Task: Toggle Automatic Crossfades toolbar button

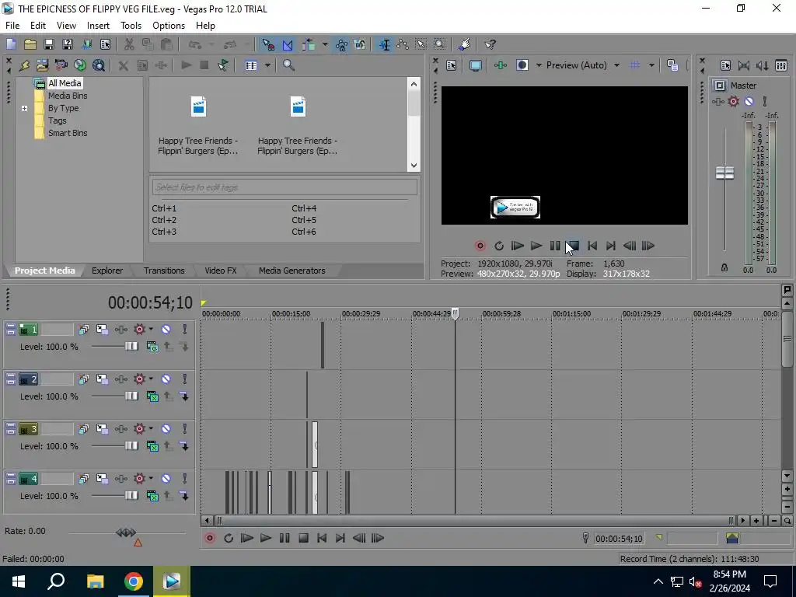Action: click(x=288, y=44)
